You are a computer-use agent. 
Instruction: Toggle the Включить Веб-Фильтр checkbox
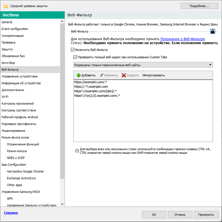click(x=72, y=50)
